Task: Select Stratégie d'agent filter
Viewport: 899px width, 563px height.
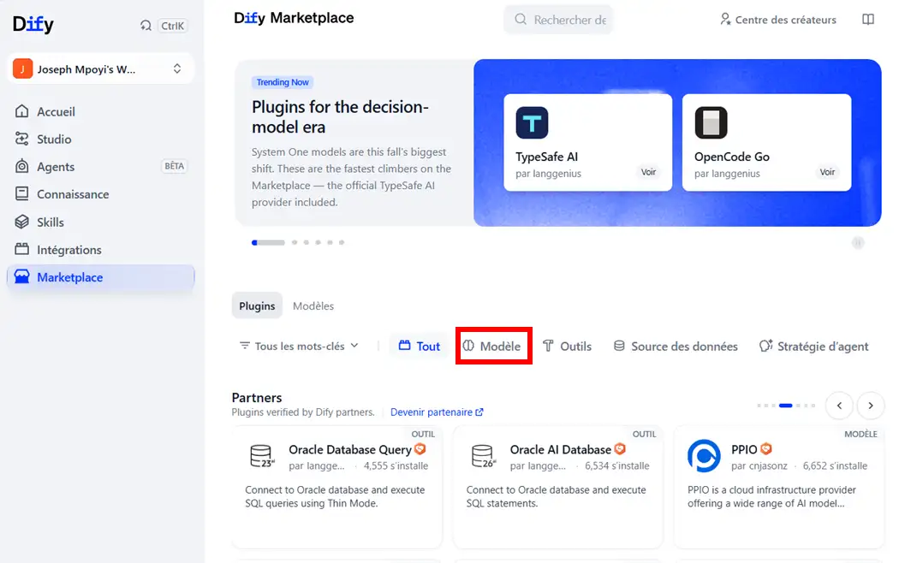Action: tap(814, 346)
